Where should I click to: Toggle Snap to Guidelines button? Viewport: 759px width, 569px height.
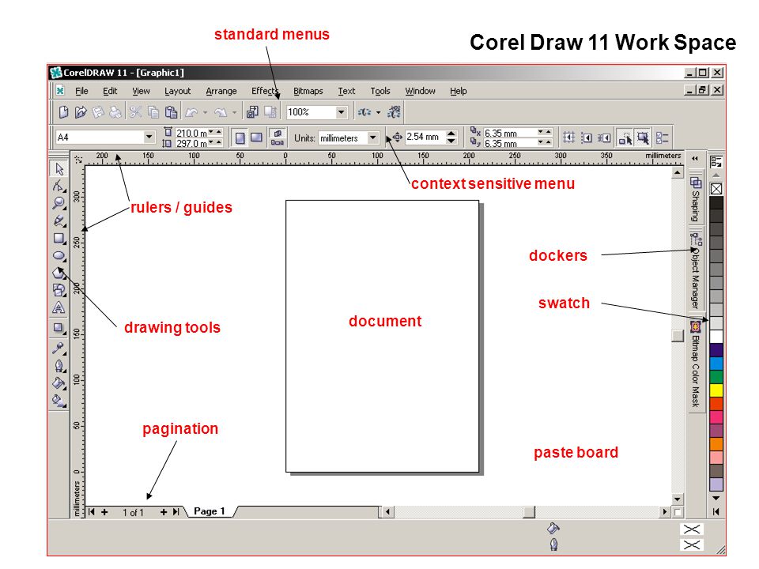[587, 138]
